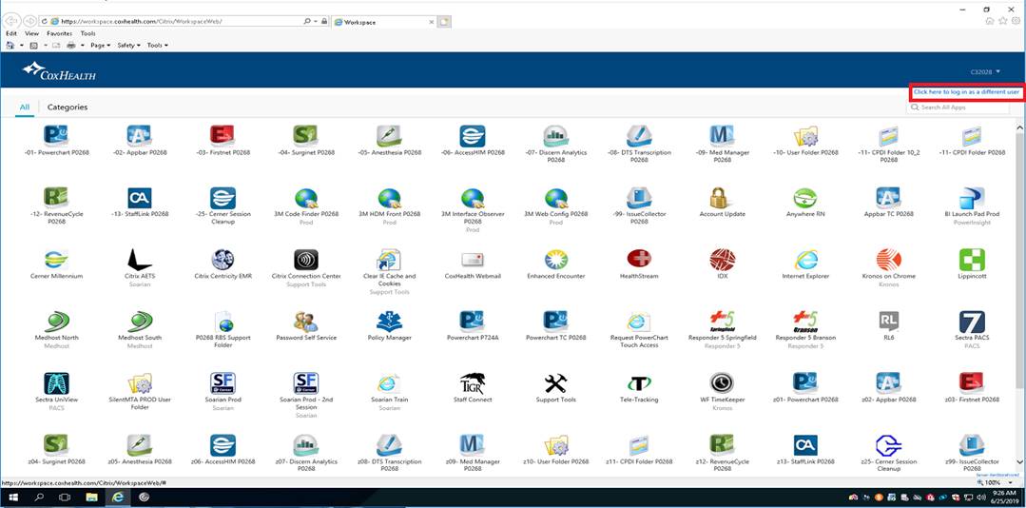Expand the Page toolbar dropdown

pos(100,45)
